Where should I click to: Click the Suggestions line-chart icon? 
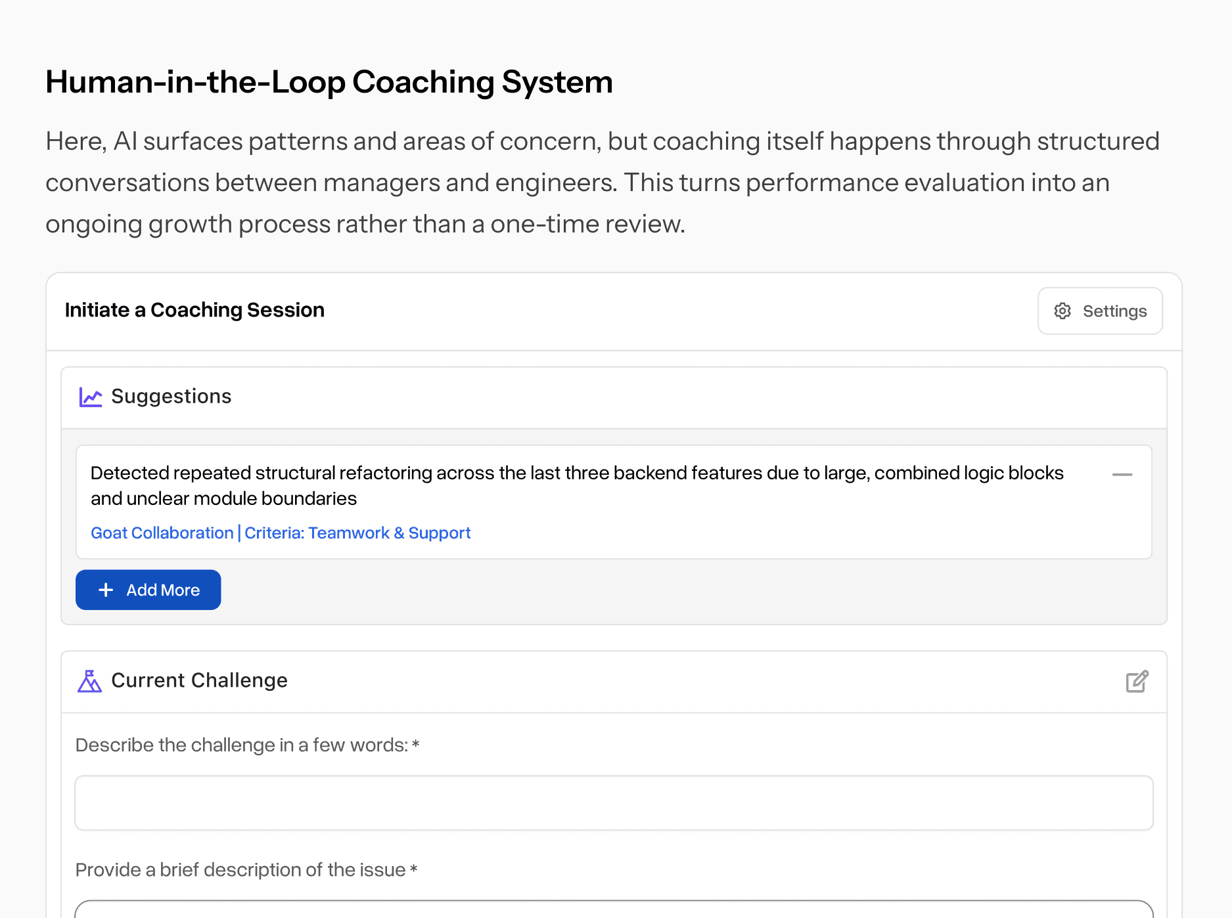(90, 397)
